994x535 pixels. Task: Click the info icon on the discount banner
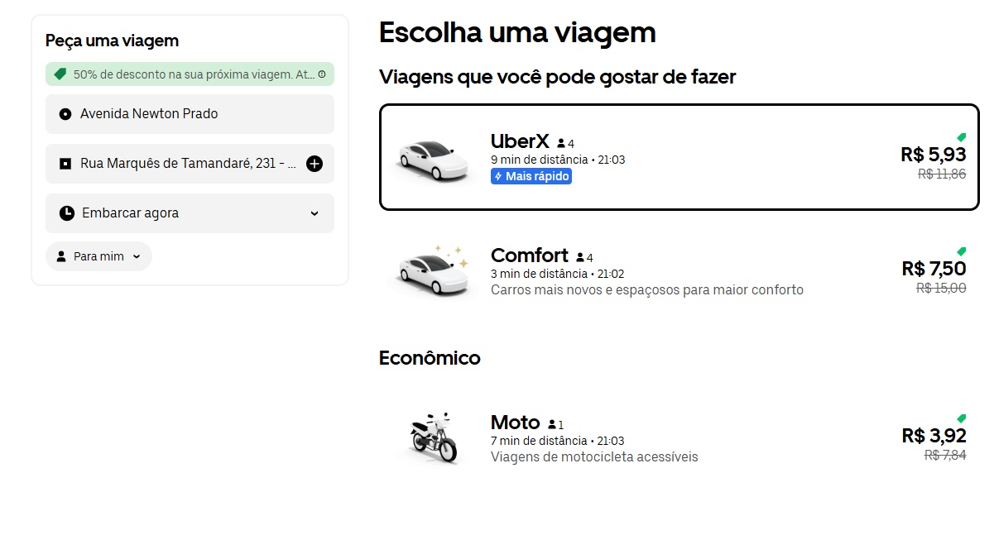coord(322,74)
